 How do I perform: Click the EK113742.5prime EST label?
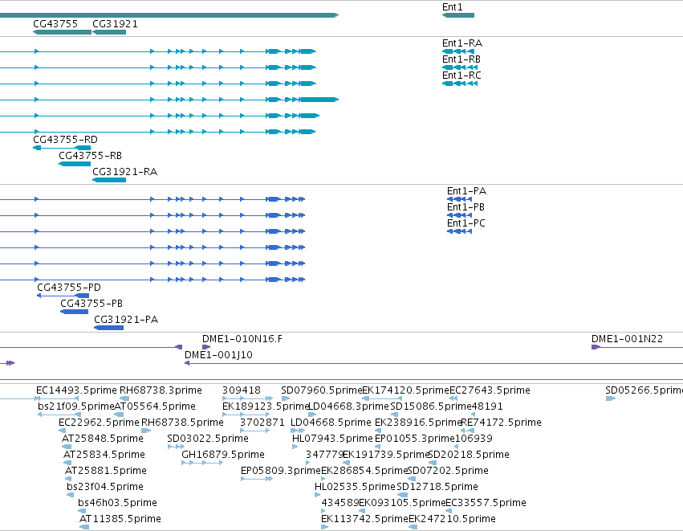pos(364,519)
